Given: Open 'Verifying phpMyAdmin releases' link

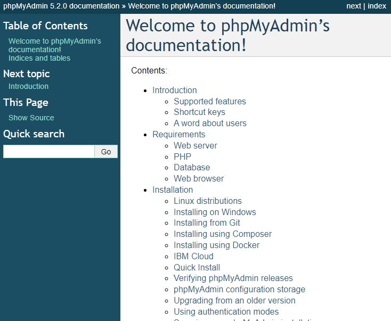Looking at the screenshot, I should coord(233,278).
